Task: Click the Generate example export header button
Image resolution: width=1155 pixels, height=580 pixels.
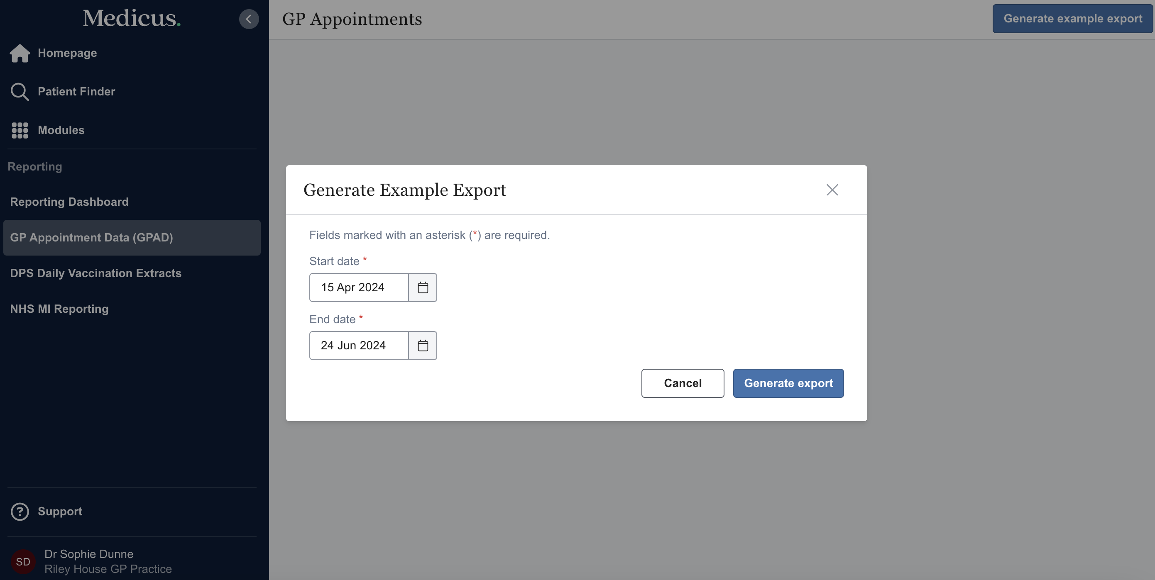Action: click(1072, 19)
